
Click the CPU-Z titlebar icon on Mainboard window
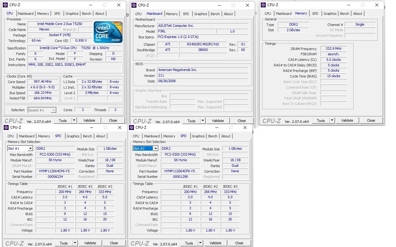coord(134,5)
